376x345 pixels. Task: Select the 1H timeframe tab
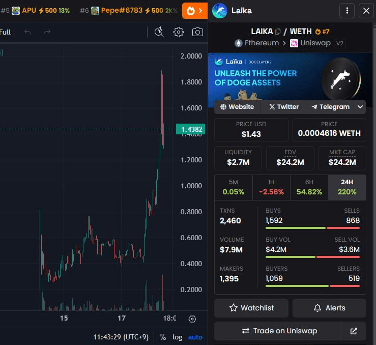point(271,187)
